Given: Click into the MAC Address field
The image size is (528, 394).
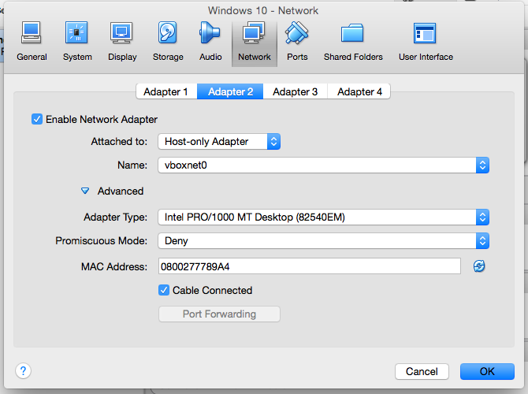Looking at the screenshot, I should [309, 266].
